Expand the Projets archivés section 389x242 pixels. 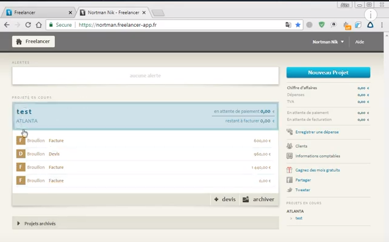tap(145, 223)
